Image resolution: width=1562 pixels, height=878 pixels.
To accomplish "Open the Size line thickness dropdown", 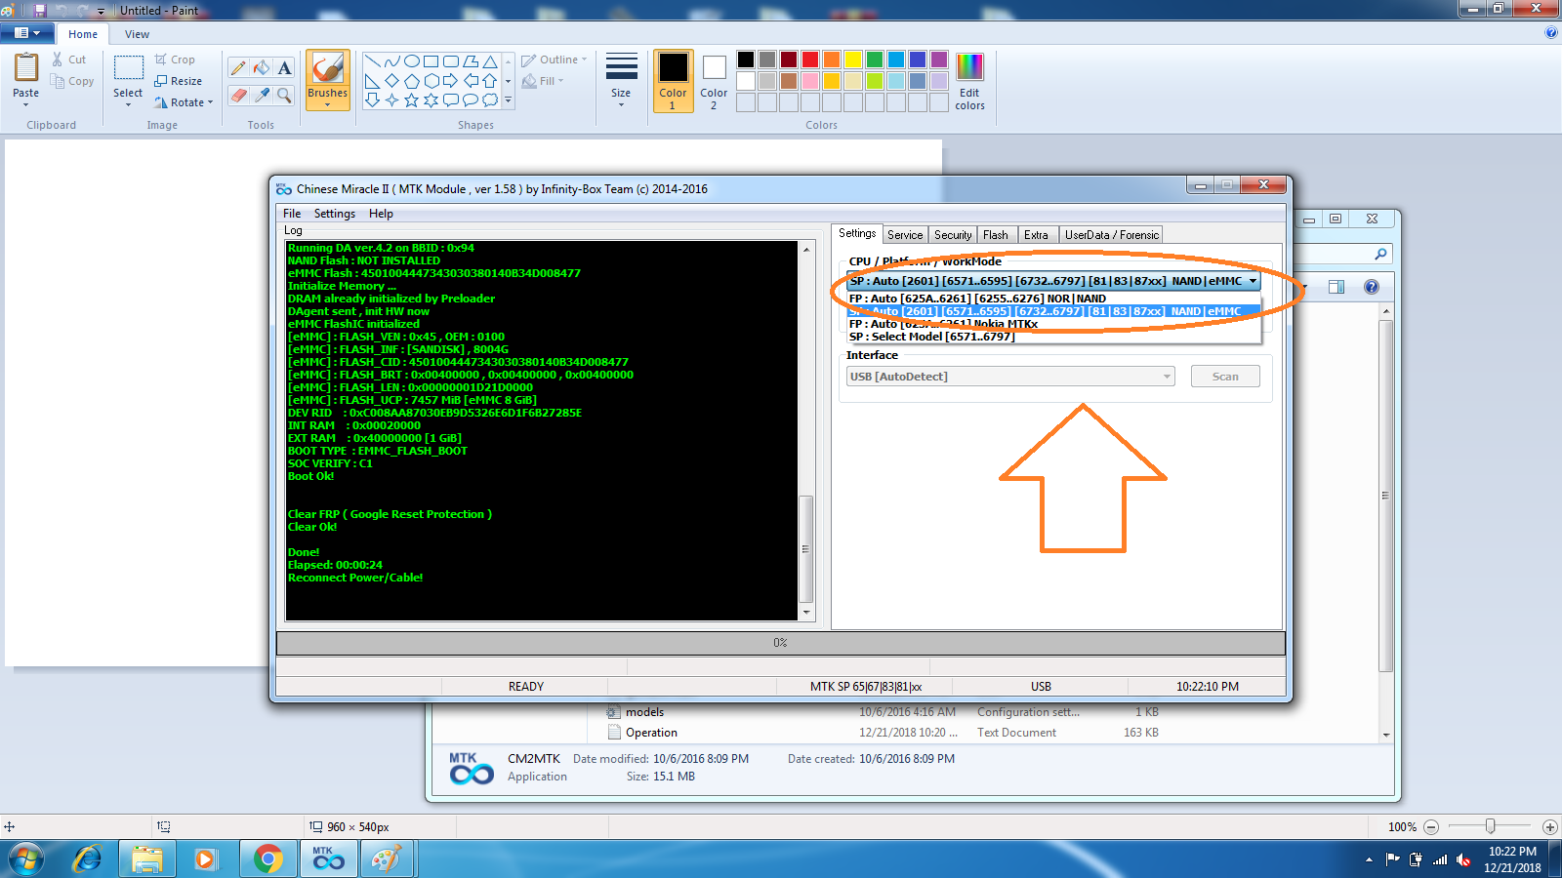I will pos(621,80).
